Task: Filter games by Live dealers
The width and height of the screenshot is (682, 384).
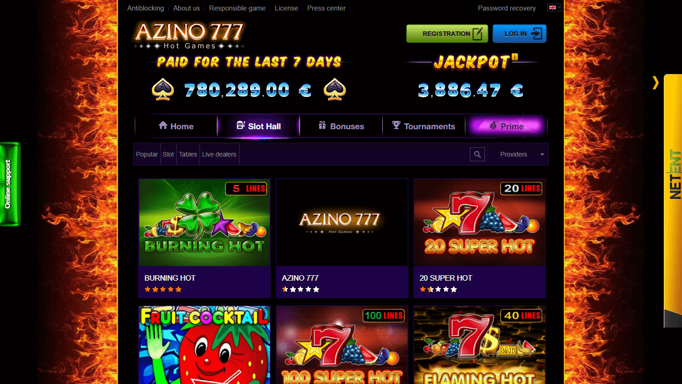Action: [x=219, y=154]
